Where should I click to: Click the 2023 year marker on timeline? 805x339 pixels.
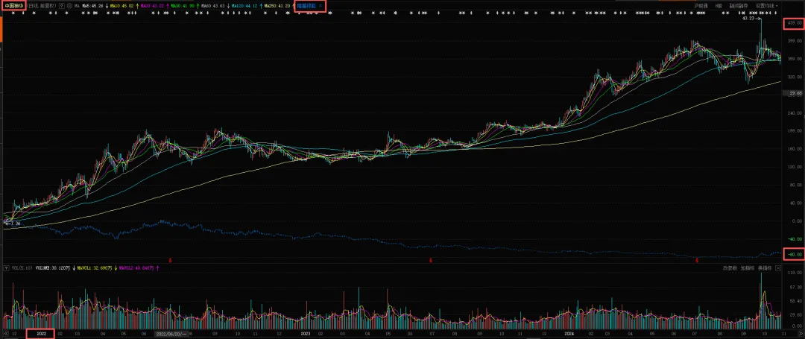[305, 333]
